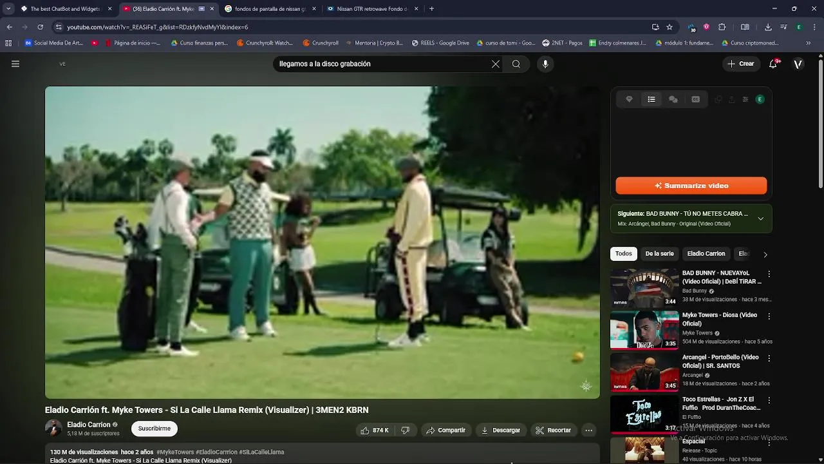
Task: Click the Arcangel PortoBello thumbnail
Action: coord(644,371)
